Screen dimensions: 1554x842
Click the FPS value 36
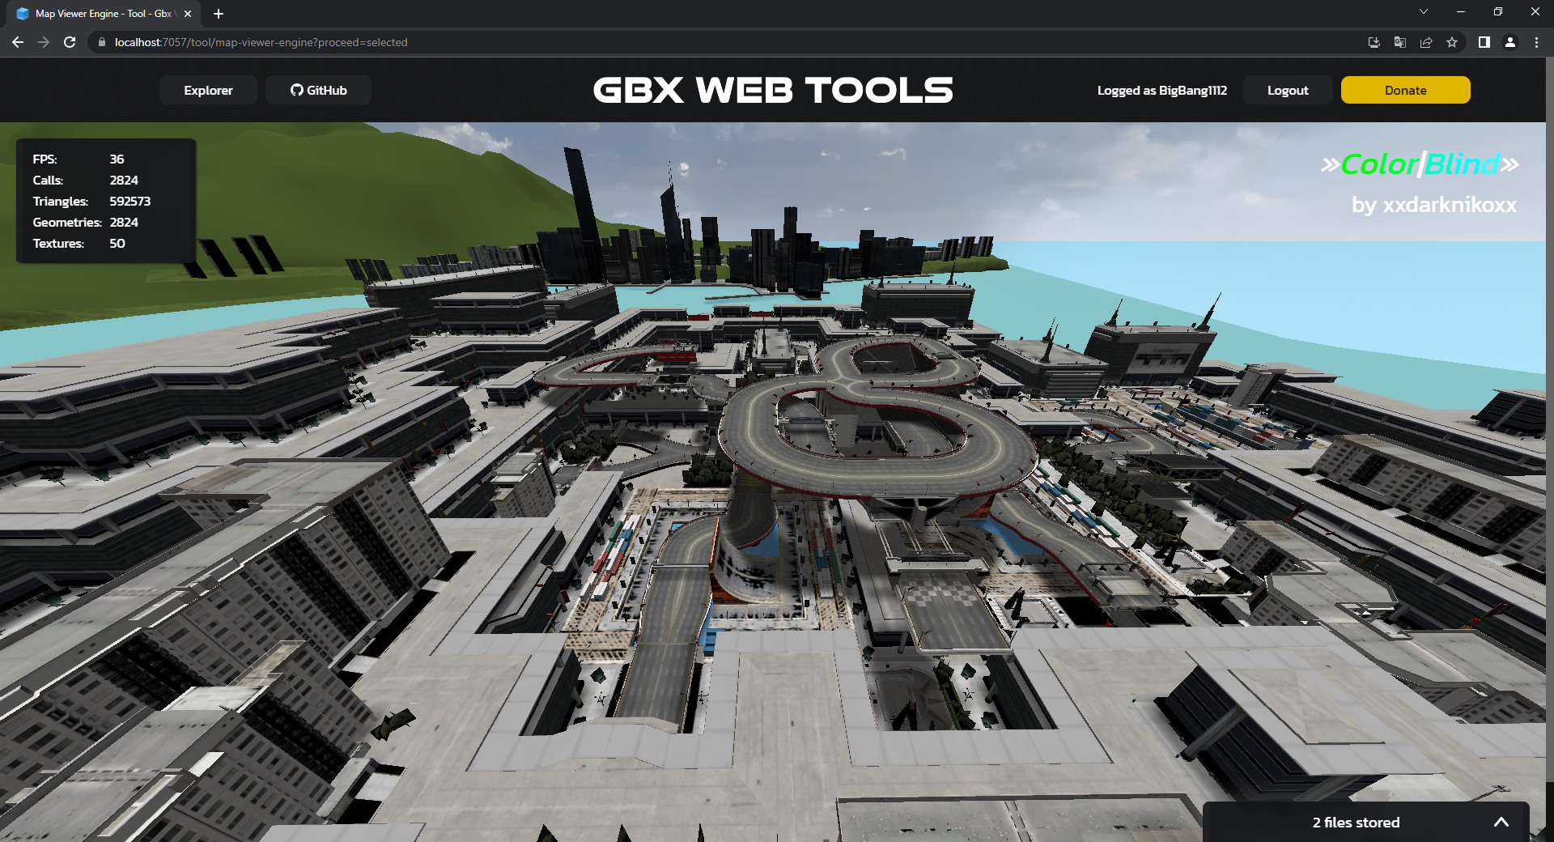tap(117, 159)
